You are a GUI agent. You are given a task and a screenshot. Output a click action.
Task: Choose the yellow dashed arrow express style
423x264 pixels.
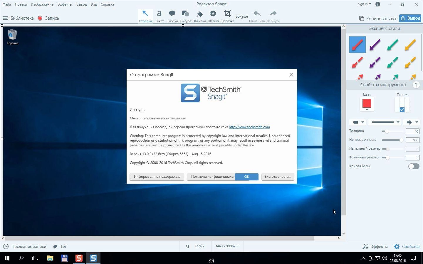click(x=410, y=62)
